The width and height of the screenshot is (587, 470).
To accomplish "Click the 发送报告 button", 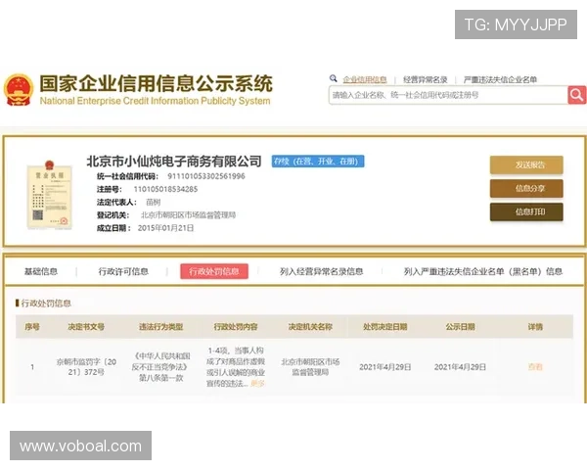I will pos(526,164).
